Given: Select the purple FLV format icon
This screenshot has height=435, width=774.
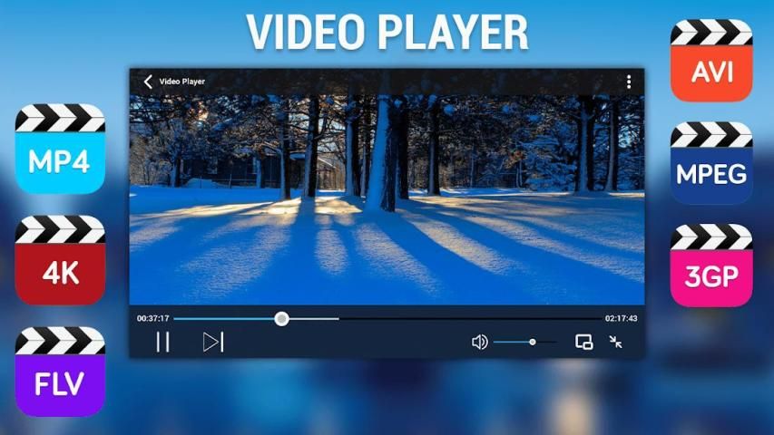Looking at the screenshot, I should click(x=60, y=371).
